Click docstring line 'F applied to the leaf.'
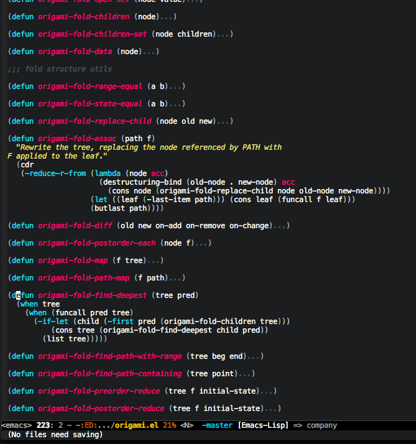This screenshot has height=444, width=416. tap(57, 156)
